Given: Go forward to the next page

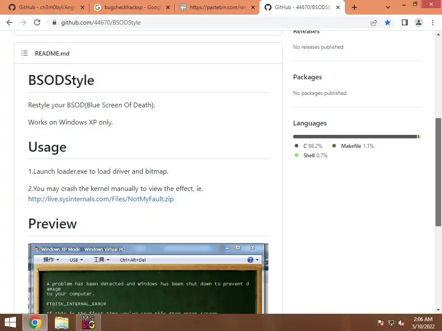Looking at the screenshot, I should pyautogui.click(x=23, y=22).
